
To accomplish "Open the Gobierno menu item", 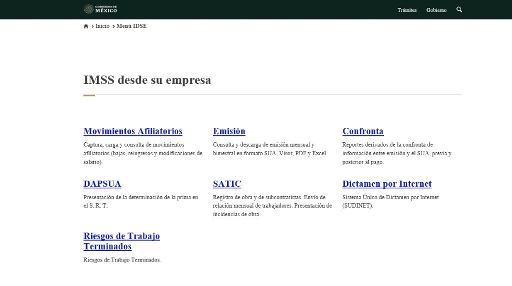I will tap(436, 10).
